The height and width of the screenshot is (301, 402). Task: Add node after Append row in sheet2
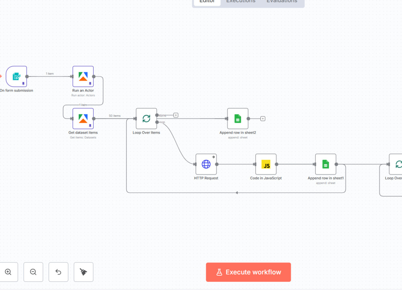263,118
